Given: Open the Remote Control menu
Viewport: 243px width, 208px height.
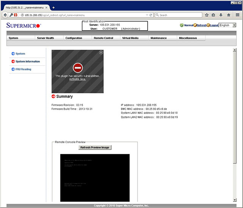Looking at the screenshot, I should (106, 38).
